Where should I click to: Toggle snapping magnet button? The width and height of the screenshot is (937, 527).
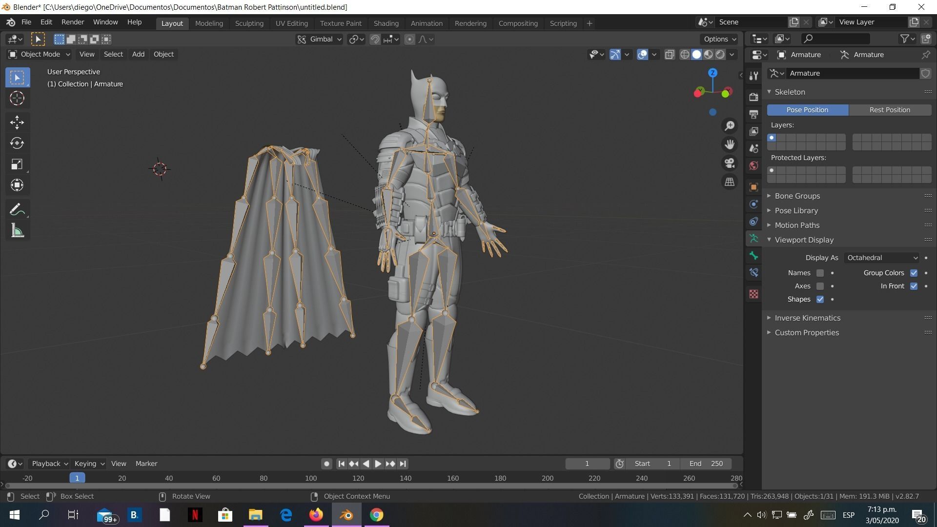tap(375, 40)
